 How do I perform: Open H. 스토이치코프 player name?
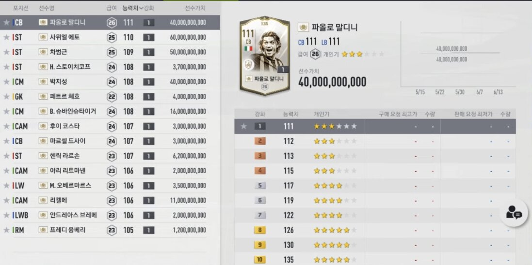coord(70,67)
